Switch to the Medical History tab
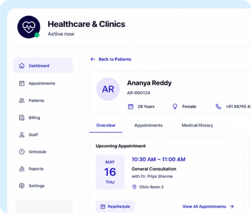251x214 pixels. coord(197,126)
